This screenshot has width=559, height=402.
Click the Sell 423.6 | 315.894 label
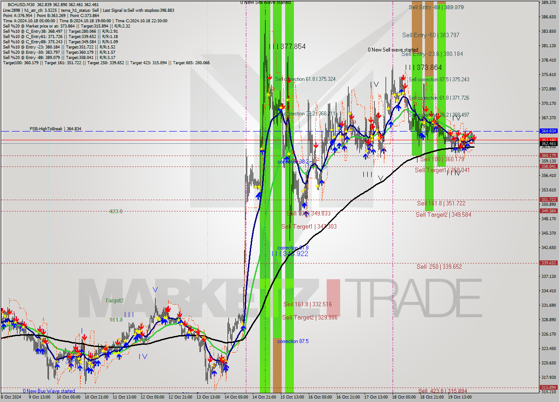[442, 391]
